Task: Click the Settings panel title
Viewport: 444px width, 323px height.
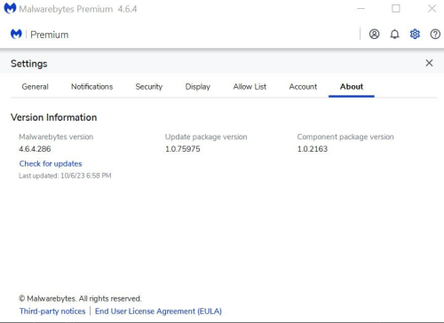Action: pos(29,64)
